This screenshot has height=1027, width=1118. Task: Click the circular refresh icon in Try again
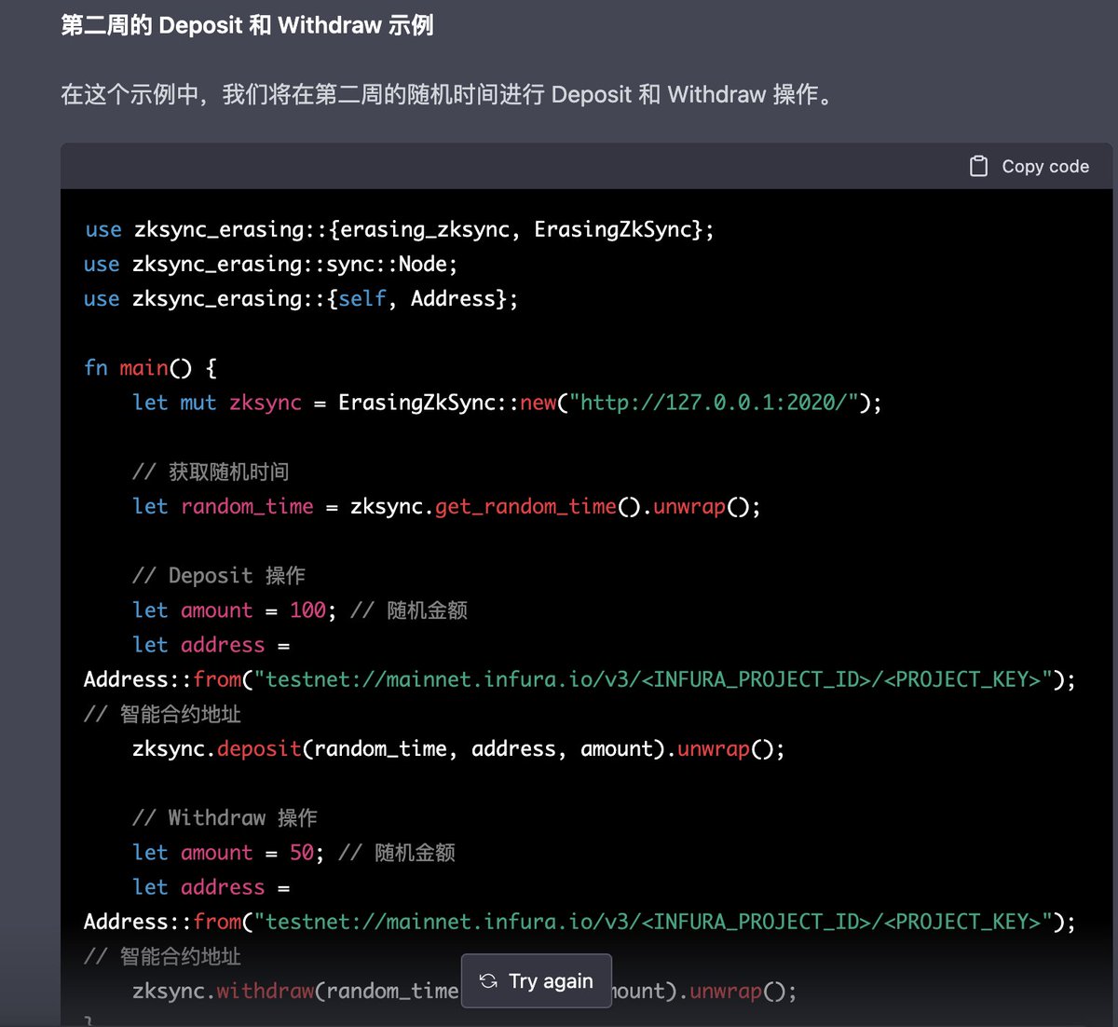point(488,980)
